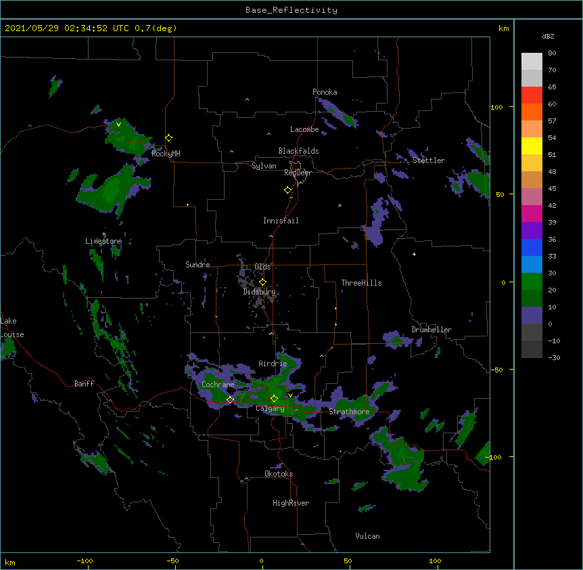Image resolution: width=583 pixels, height=570 pixels.
Task: Click the Drumheller label
Action: 432,330
